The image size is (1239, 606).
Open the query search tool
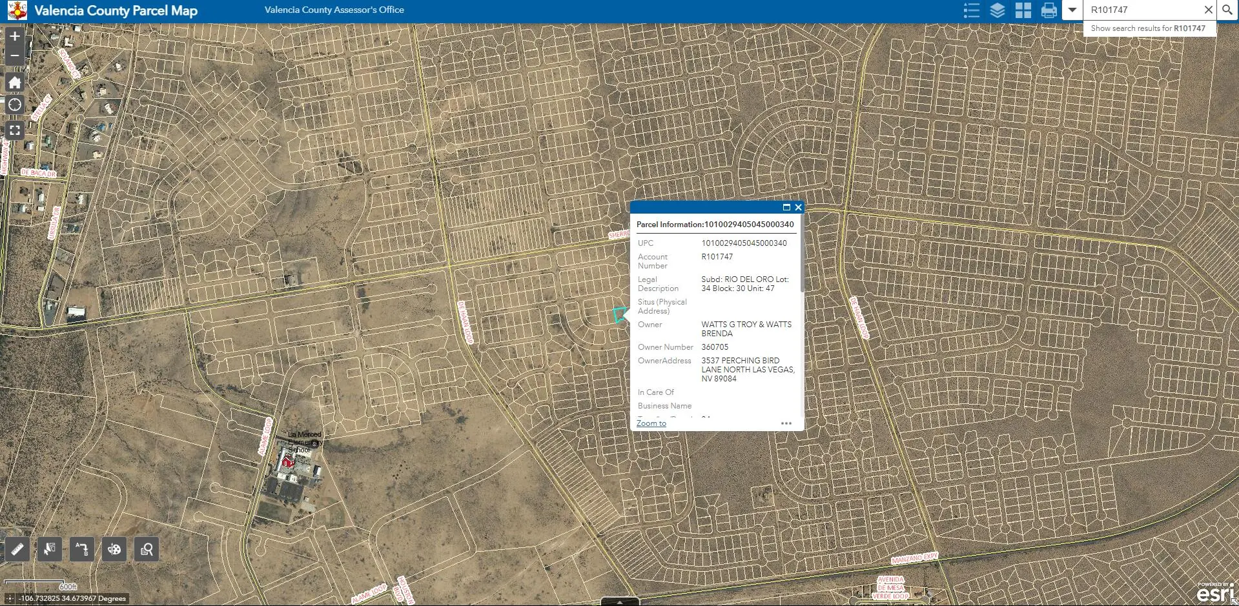click(147, 549)
